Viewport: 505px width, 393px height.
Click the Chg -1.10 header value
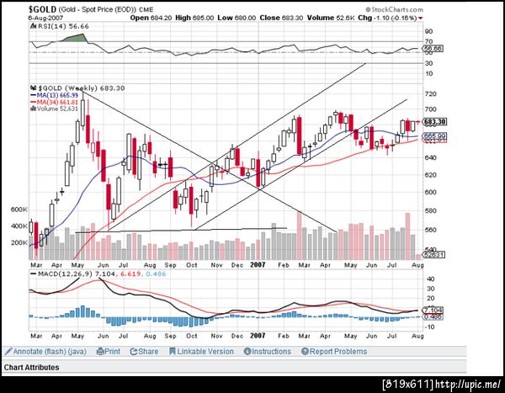tap(387, 18)
